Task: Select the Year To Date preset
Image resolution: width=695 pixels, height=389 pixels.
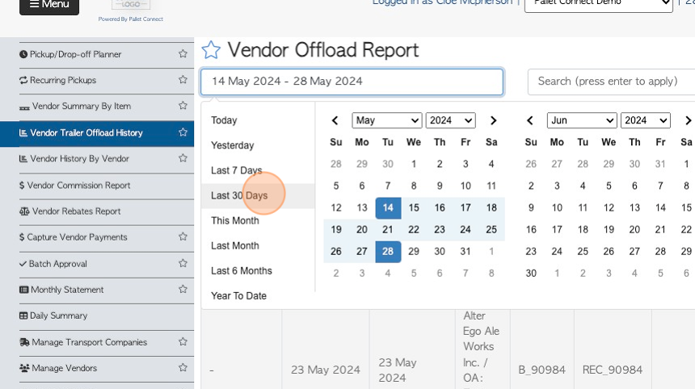Action: [x=258, y=296]
